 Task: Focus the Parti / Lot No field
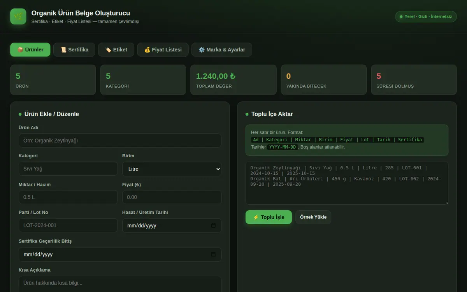68,225
